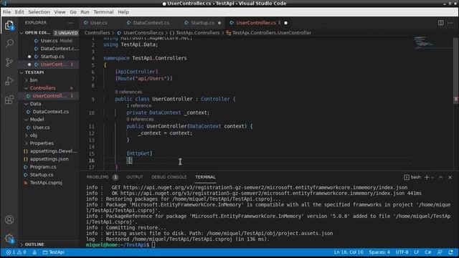Viewport: 459px width, 258px height.
Task: Change language mode via C# indicator
Action: (428, 252)
